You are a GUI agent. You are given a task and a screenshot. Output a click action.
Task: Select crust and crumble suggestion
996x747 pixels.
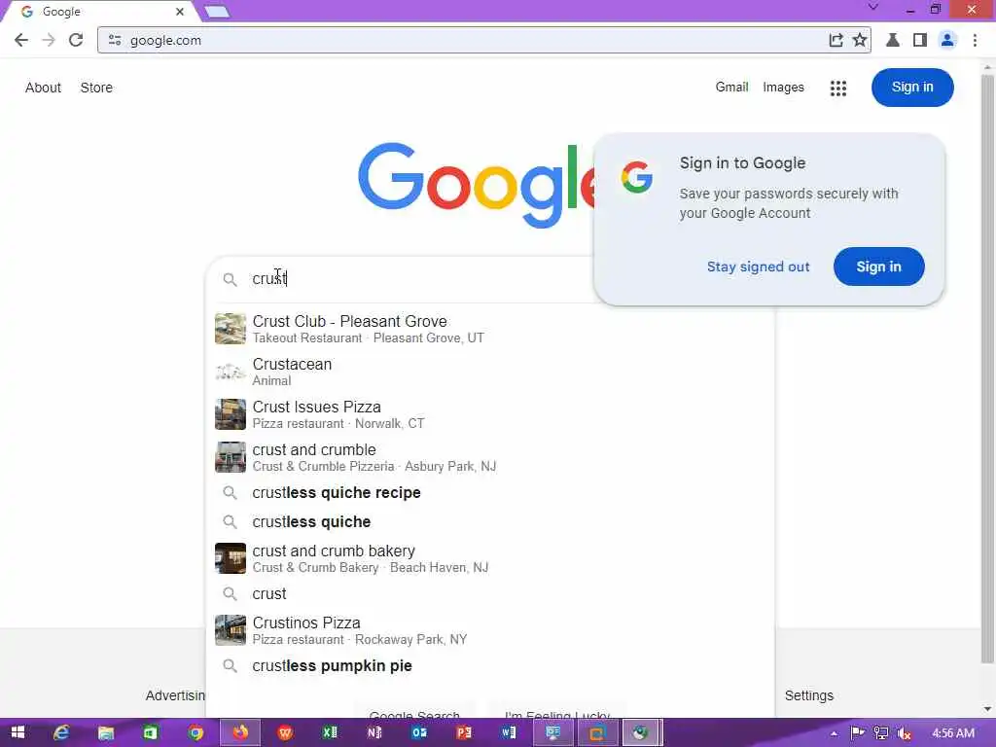tap(490, 457)
